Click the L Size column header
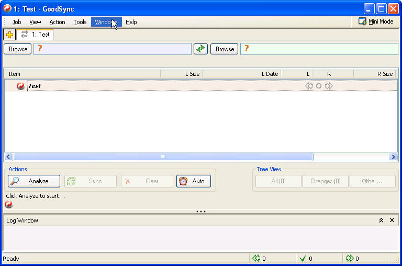Viewport: 402px width, 266px height. pyautogui.click(x=182, y=74)
